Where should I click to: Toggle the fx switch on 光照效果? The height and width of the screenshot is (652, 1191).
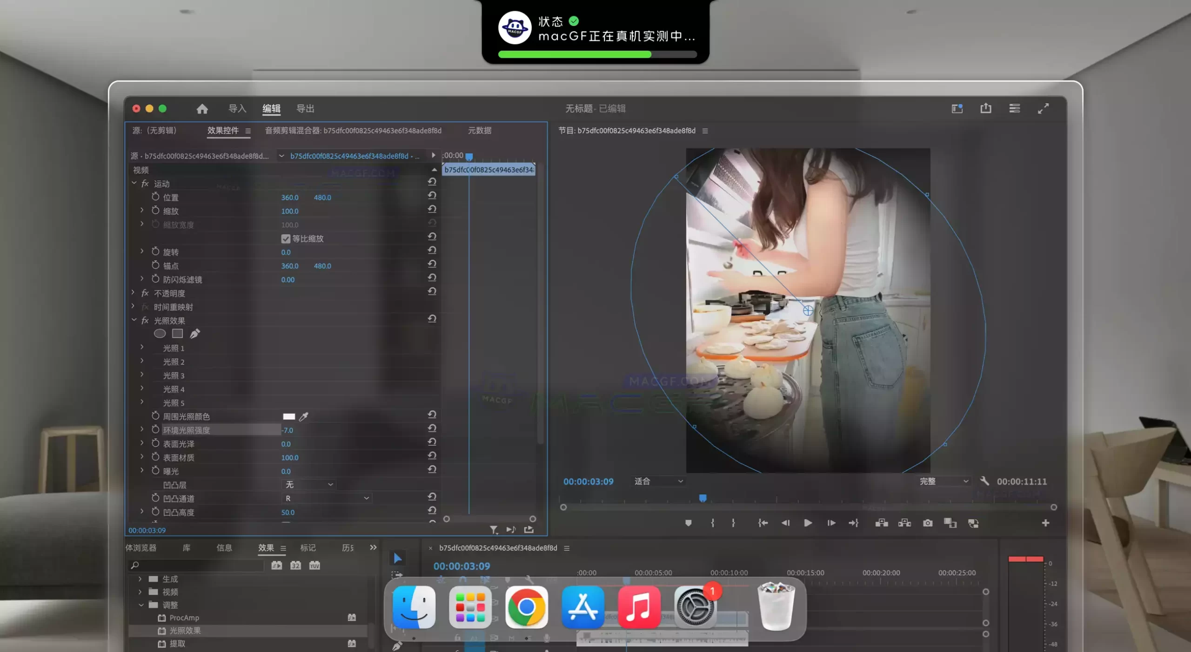pyautogui.click(x=145, y=320)
